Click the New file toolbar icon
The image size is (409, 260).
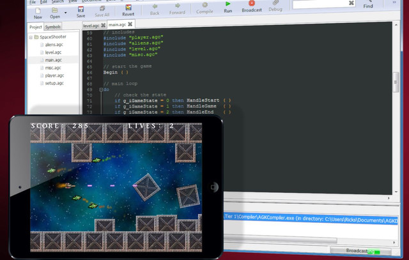[x=38, y=11]
